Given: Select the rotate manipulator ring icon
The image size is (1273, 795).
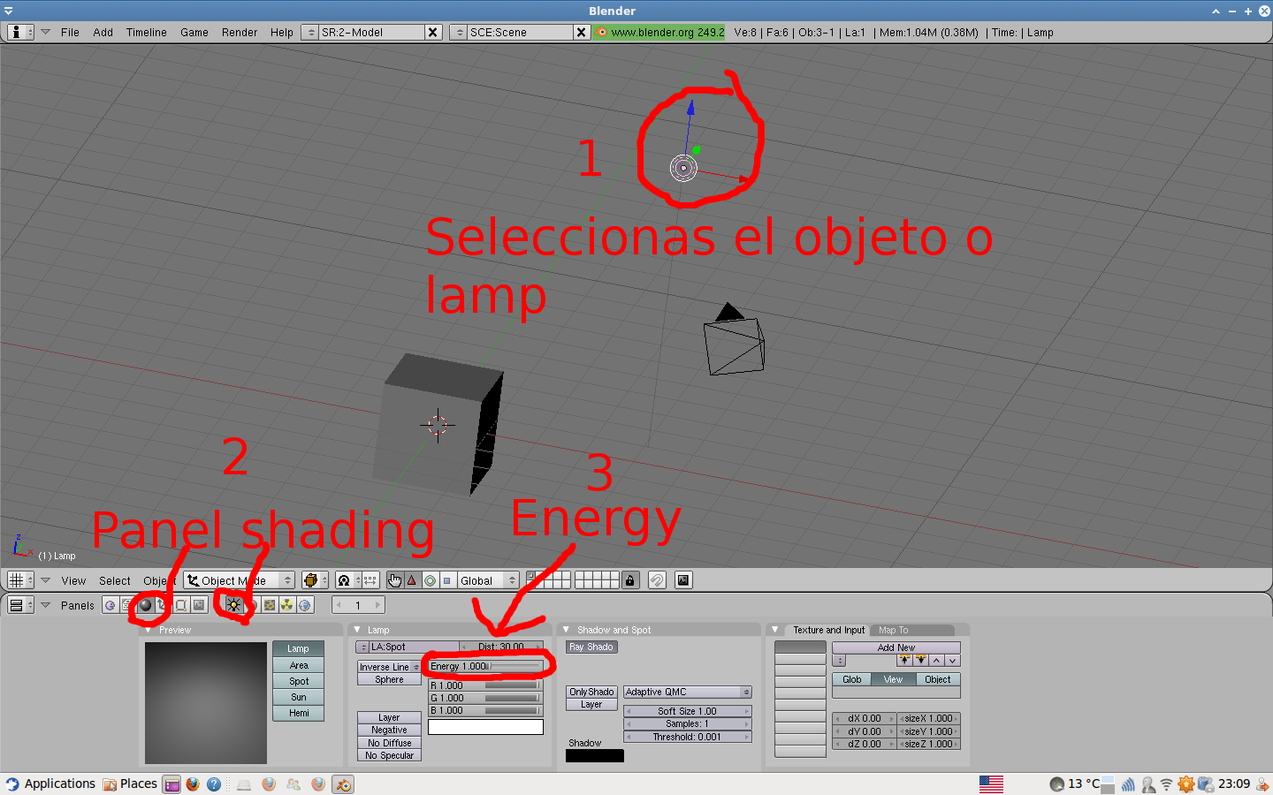Looking at the screenshot, I should point(430,580).
